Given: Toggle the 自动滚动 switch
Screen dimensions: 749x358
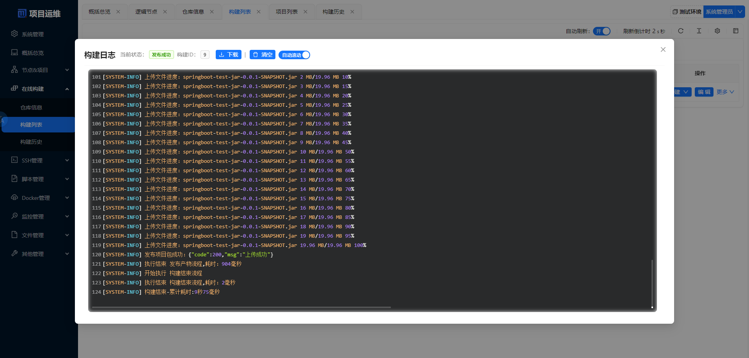Looking at the screenshot, I should [x=295, y=55].
